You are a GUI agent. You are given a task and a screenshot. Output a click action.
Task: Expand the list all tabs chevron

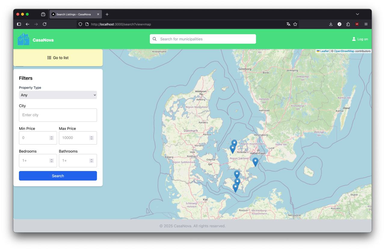coord(357,14)
